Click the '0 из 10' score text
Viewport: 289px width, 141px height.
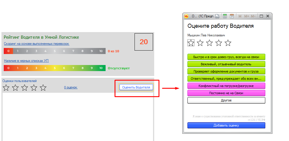click(x=113, y=51)
